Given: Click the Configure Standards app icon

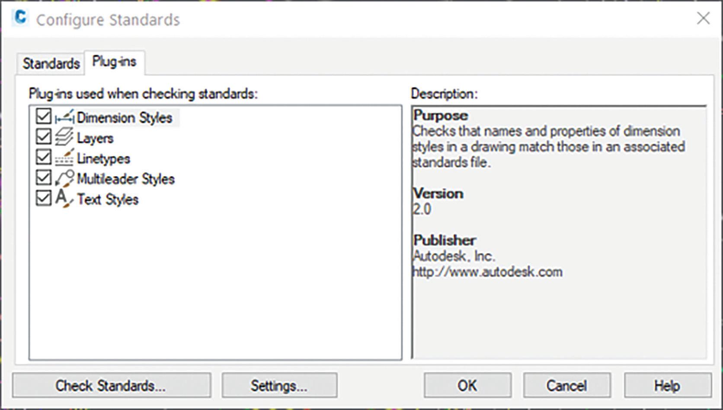Looking at the screenshot, I should [20, 18].
